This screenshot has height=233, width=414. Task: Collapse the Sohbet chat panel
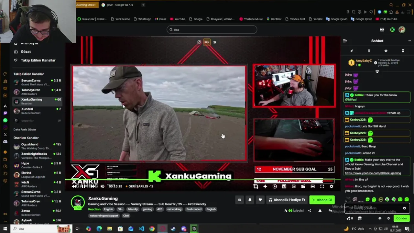(x=345, y=41)
